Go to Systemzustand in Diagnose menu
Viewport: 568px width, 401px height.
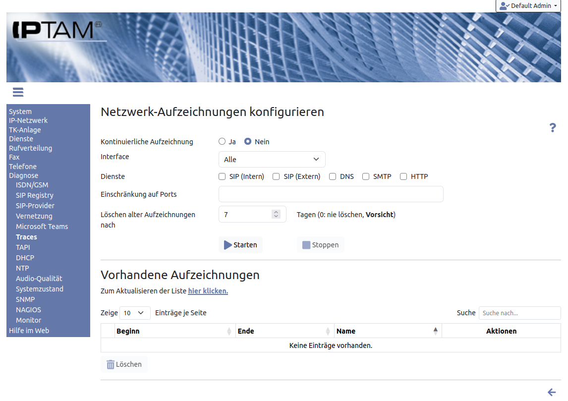tap(40, 289)
